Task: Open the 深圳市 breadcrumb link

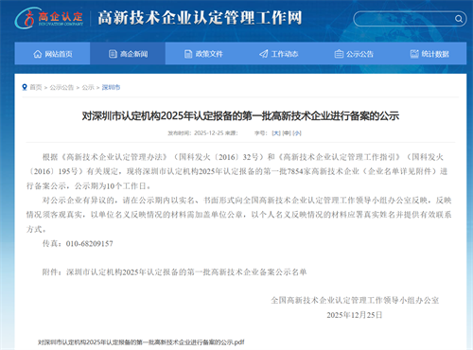Action: (x=111, y=87)
